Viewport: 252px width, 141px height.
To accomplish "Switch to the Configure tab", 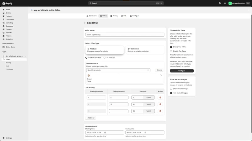I will tap(135, 16).
